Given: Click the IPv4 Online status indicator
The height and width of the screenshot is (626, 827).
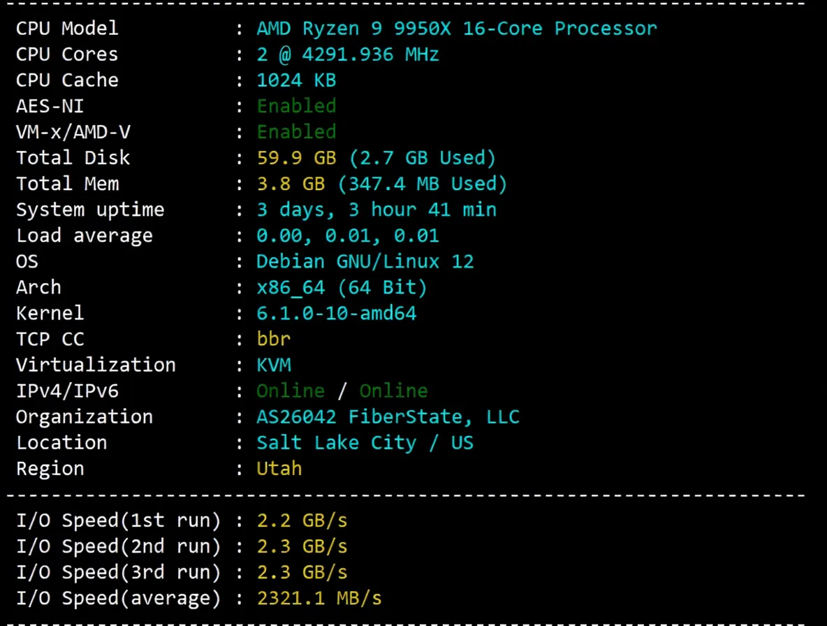Looking at the screenshot, I should 290,390.
